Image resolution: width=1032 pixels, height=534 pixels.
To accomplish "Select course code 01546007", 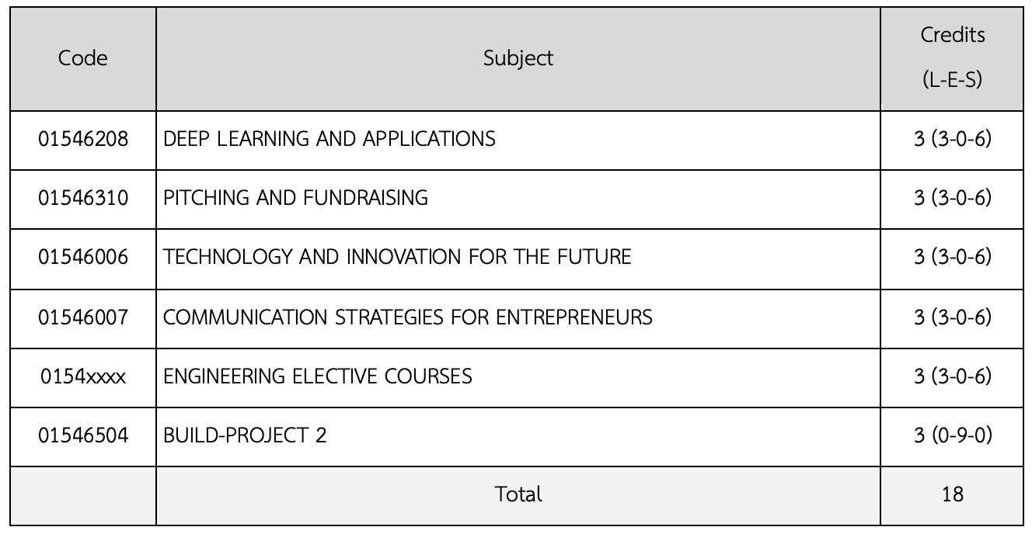I will tap(82, 317).
